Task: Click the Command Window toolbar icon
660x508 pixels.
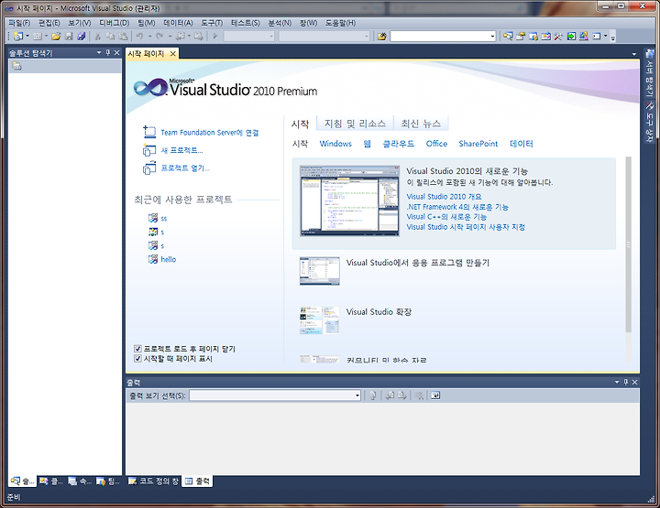Action: [596, 37]
